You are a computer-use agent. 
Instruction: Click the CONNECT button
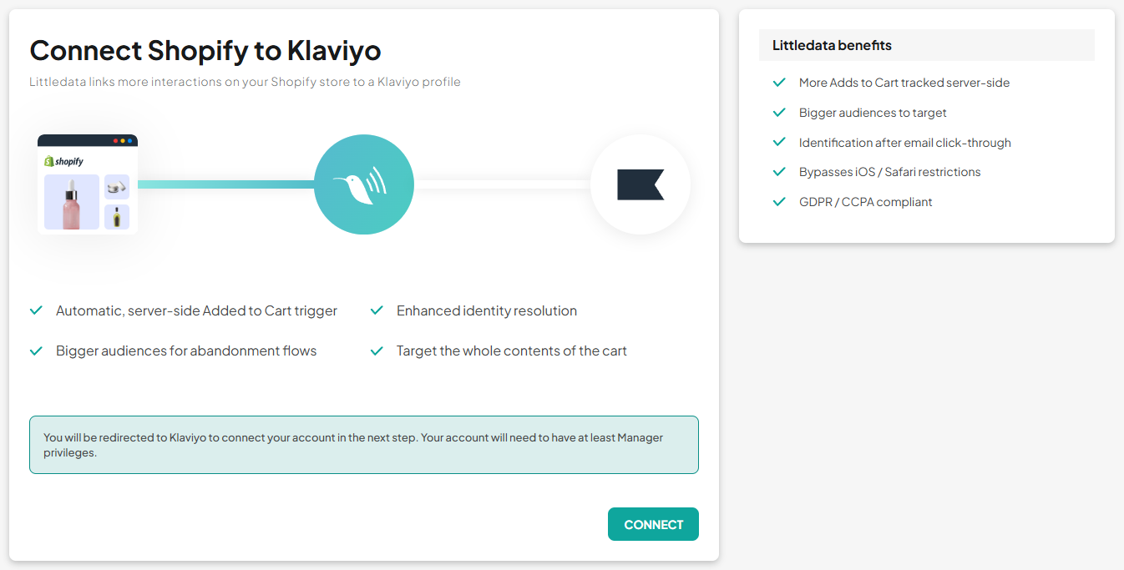click(x=653, y=524)
